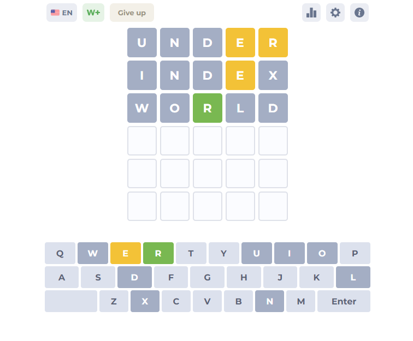Viewport: 413px width, 341px height.
Task: Tap the Q key on keyboard
Action: (60, 253)
